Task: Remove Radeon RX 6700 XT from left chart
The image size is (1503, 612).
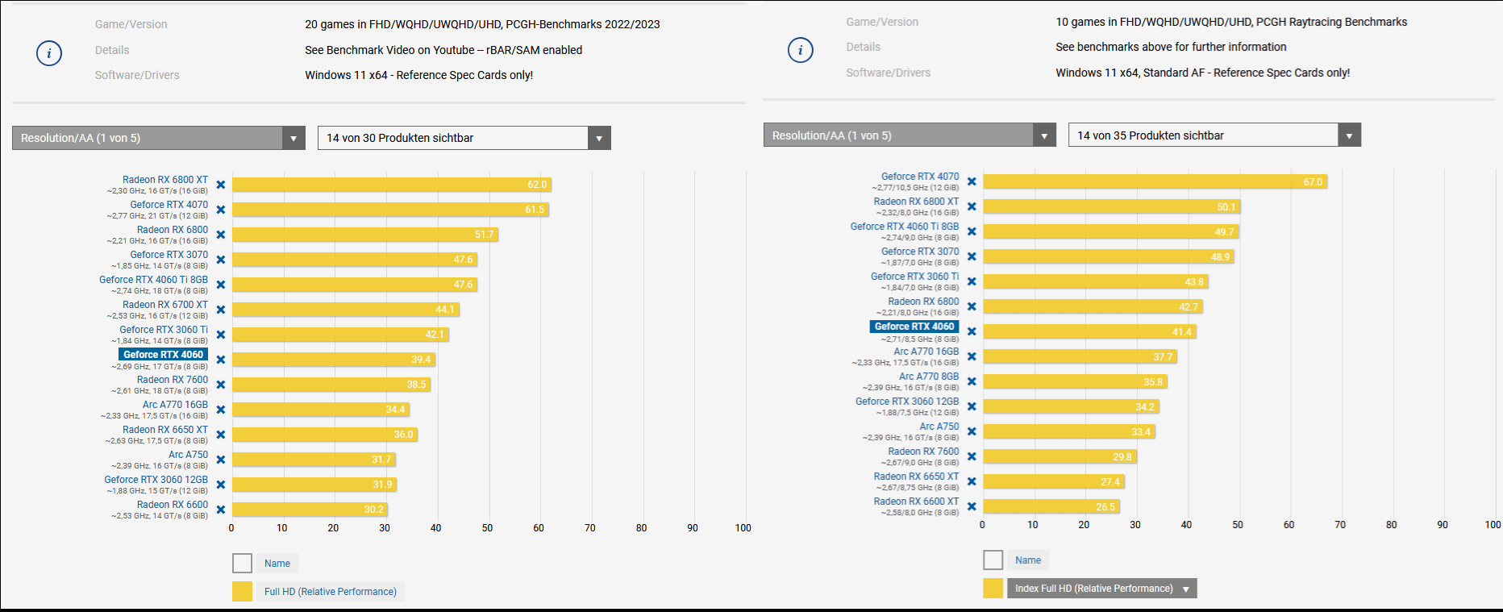Action: coord(221,310)
